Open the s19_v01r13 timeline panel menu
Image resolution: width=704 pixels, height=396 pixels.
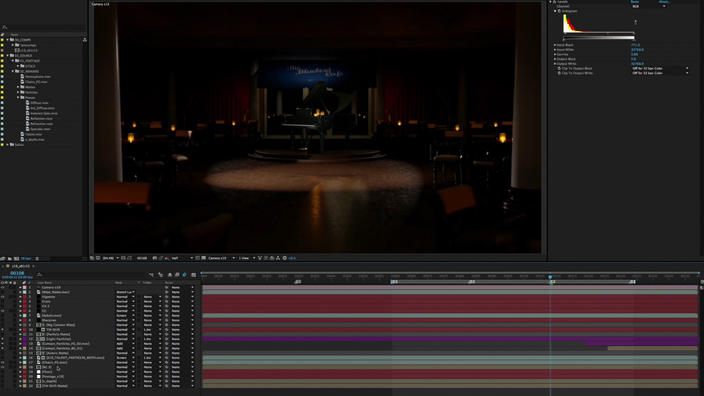pyautogui.click(x=33, y=266)
